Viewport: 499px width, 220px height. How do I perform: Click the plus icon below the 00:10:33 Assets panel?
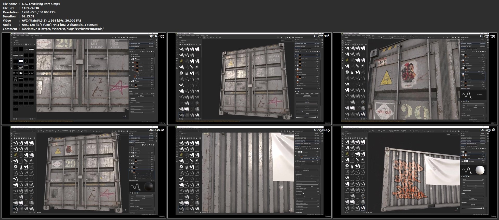coord(35,119)
